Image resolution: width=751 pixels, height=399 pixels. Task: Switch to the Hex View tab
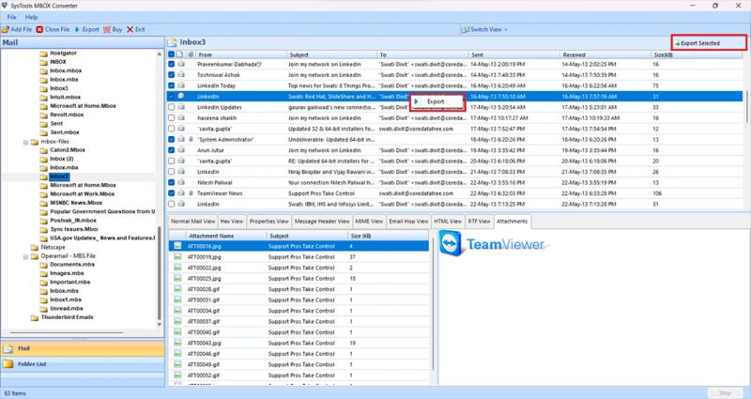point(232,222)
